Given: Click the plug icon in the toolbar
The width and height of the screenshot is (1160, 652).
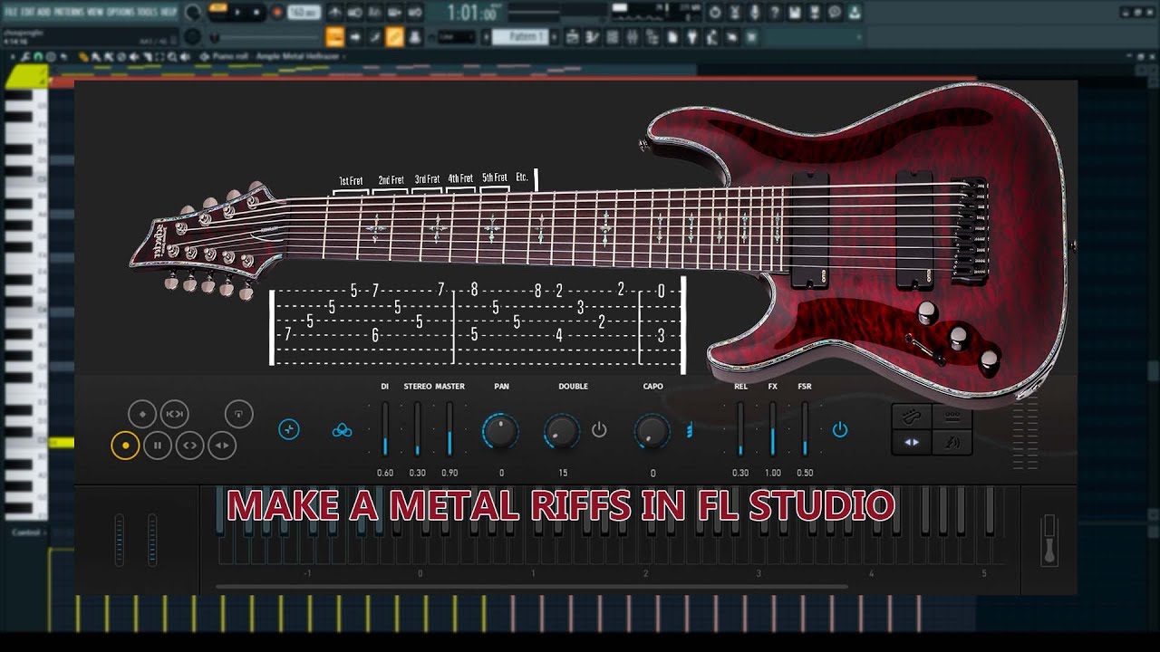Looking at the screenshot, I should [x=691, y=37].
